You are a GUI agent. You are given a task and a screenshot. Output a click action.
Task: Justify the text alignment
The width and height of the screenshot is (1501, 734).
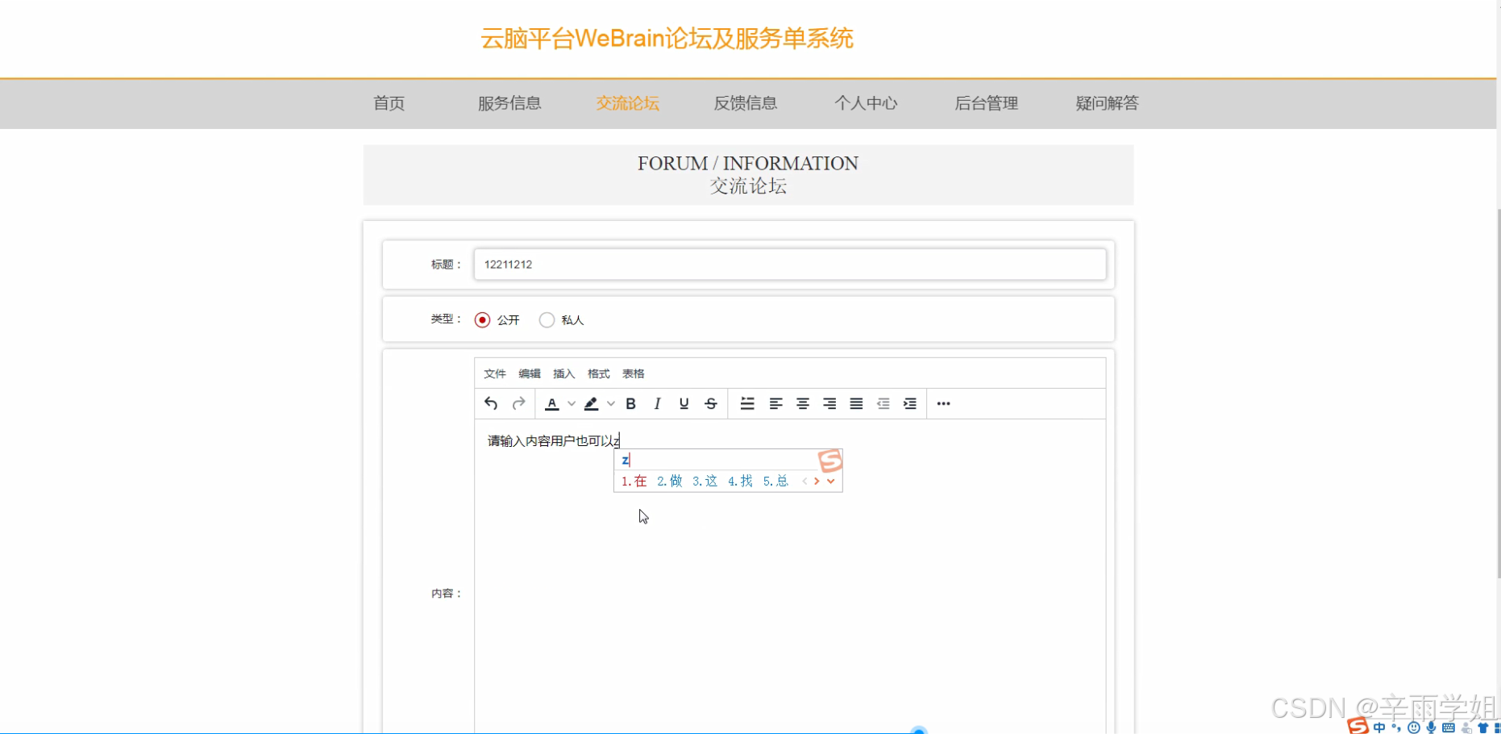(x=856, y=403)
